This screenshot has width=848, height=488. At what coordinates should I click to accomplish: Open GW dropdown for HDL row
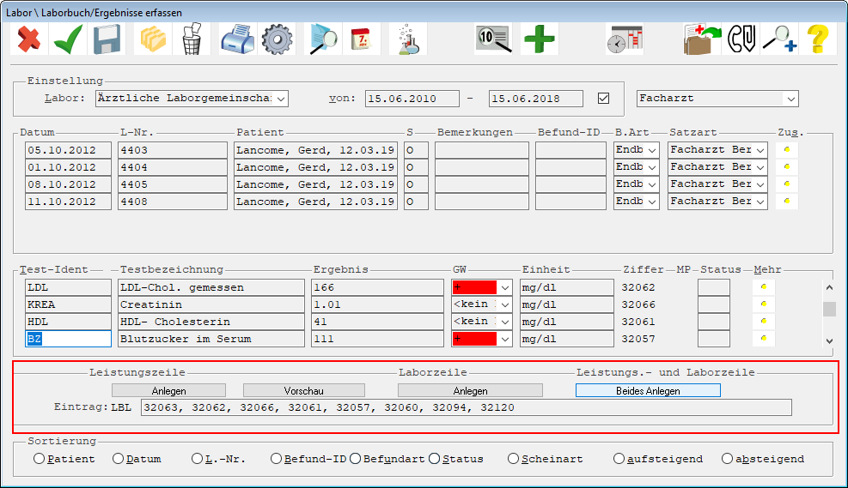[x=504, y=322]
